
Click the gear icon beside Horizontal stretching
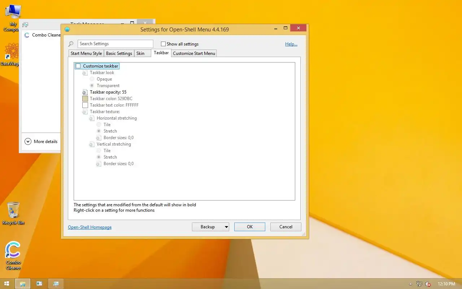click(92, 118)
